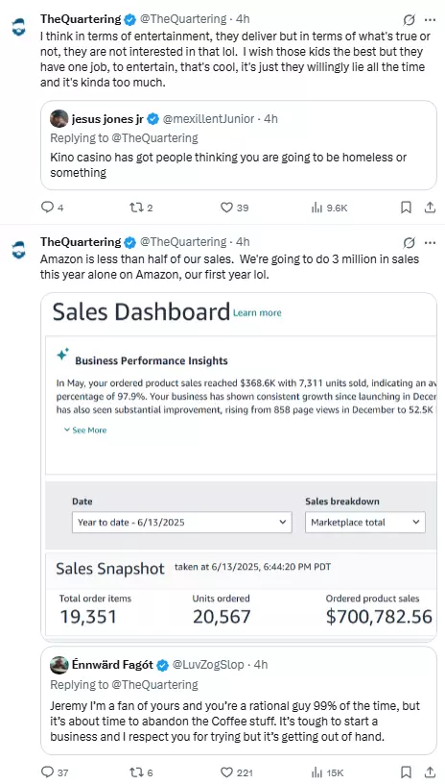Bookmark the Amazon sales tweet

pyautogui.click(x=406, y=772)
